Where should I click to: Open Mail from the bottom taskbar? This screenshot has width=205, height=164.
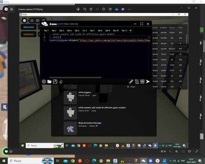coord(66,161)
